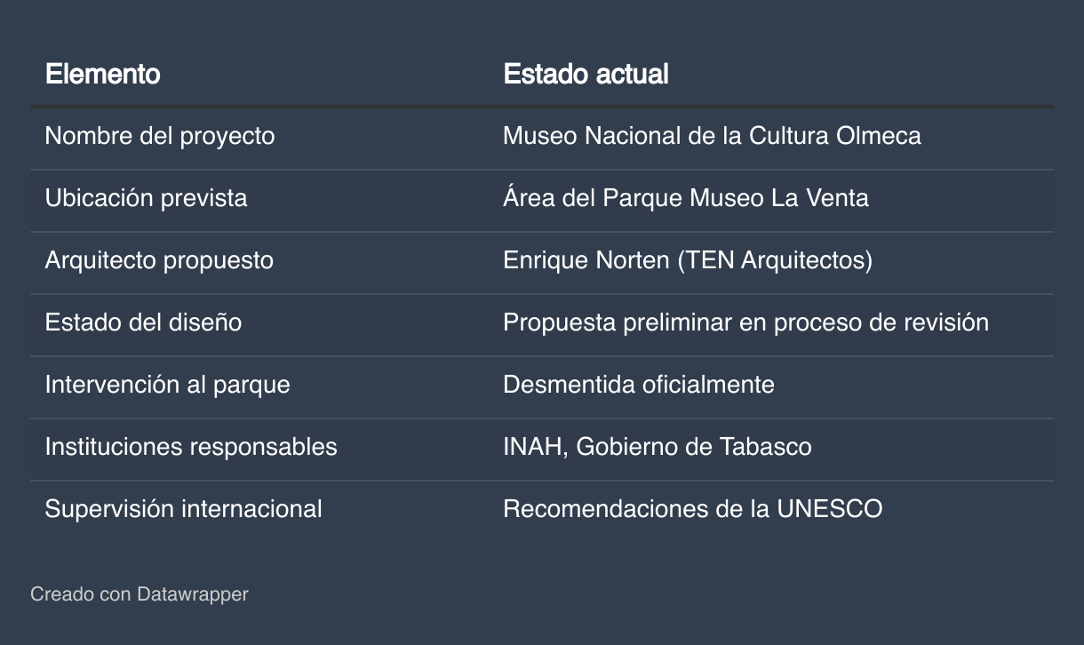The width and height of the screenshot is (1084, 645).
Task: Click the word UNESCO
Action: [829, 509]
